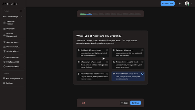This screenshot has height=110, width=195.
Task: Expand KYC Management chevron
Action: click(22, 79)
